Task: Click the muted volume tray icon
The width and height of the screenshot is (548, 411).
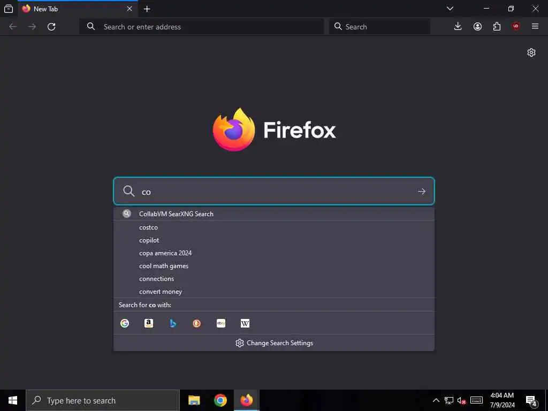Action: pyautogui.click(x=461, y=400)
